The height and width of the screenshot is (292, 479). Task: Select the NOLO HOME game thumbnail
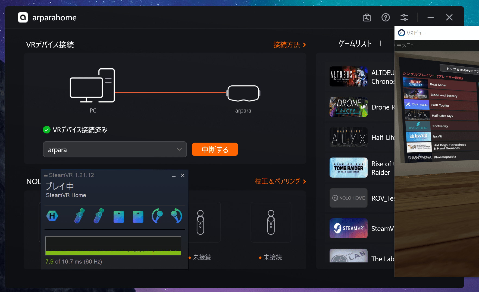[349, 198]
